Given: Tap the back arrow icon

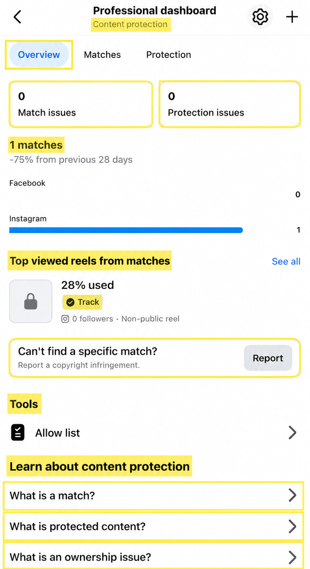Looking at the screenshot, I should click(17, 17).
